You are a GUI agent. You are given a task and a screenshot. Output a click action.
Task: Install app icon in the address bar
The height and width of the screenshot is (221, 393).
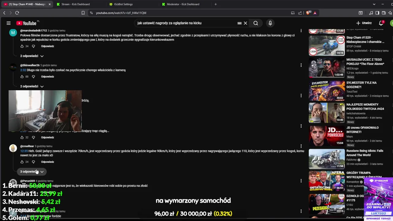click(293, 13)
